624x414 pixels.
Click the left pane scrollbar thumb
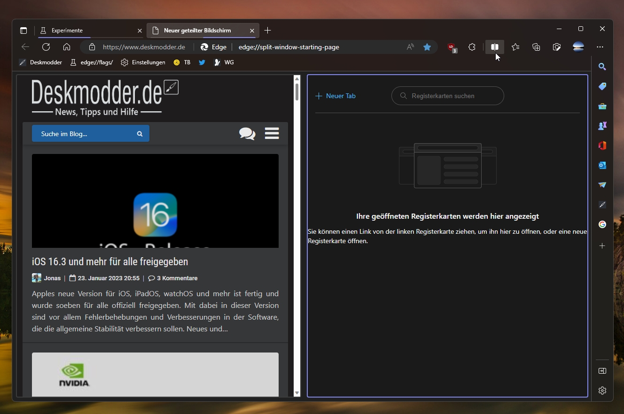(x=297, y=92)
